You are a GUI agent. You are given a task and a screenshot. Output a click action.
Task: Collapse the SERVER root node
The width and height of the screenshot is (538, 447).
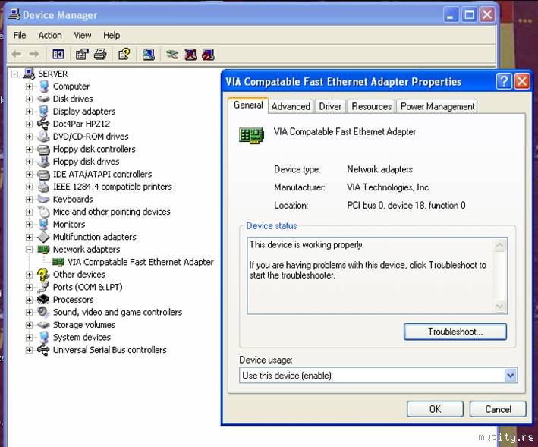click(14, 74)
